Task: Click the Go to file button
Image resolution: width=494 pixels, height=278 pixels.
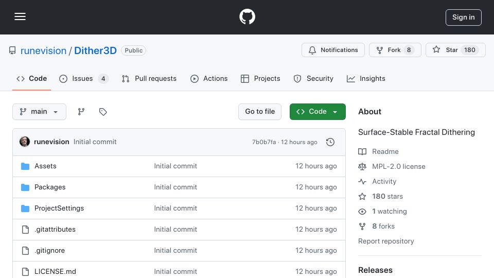Action: click(x=259, y=112)
